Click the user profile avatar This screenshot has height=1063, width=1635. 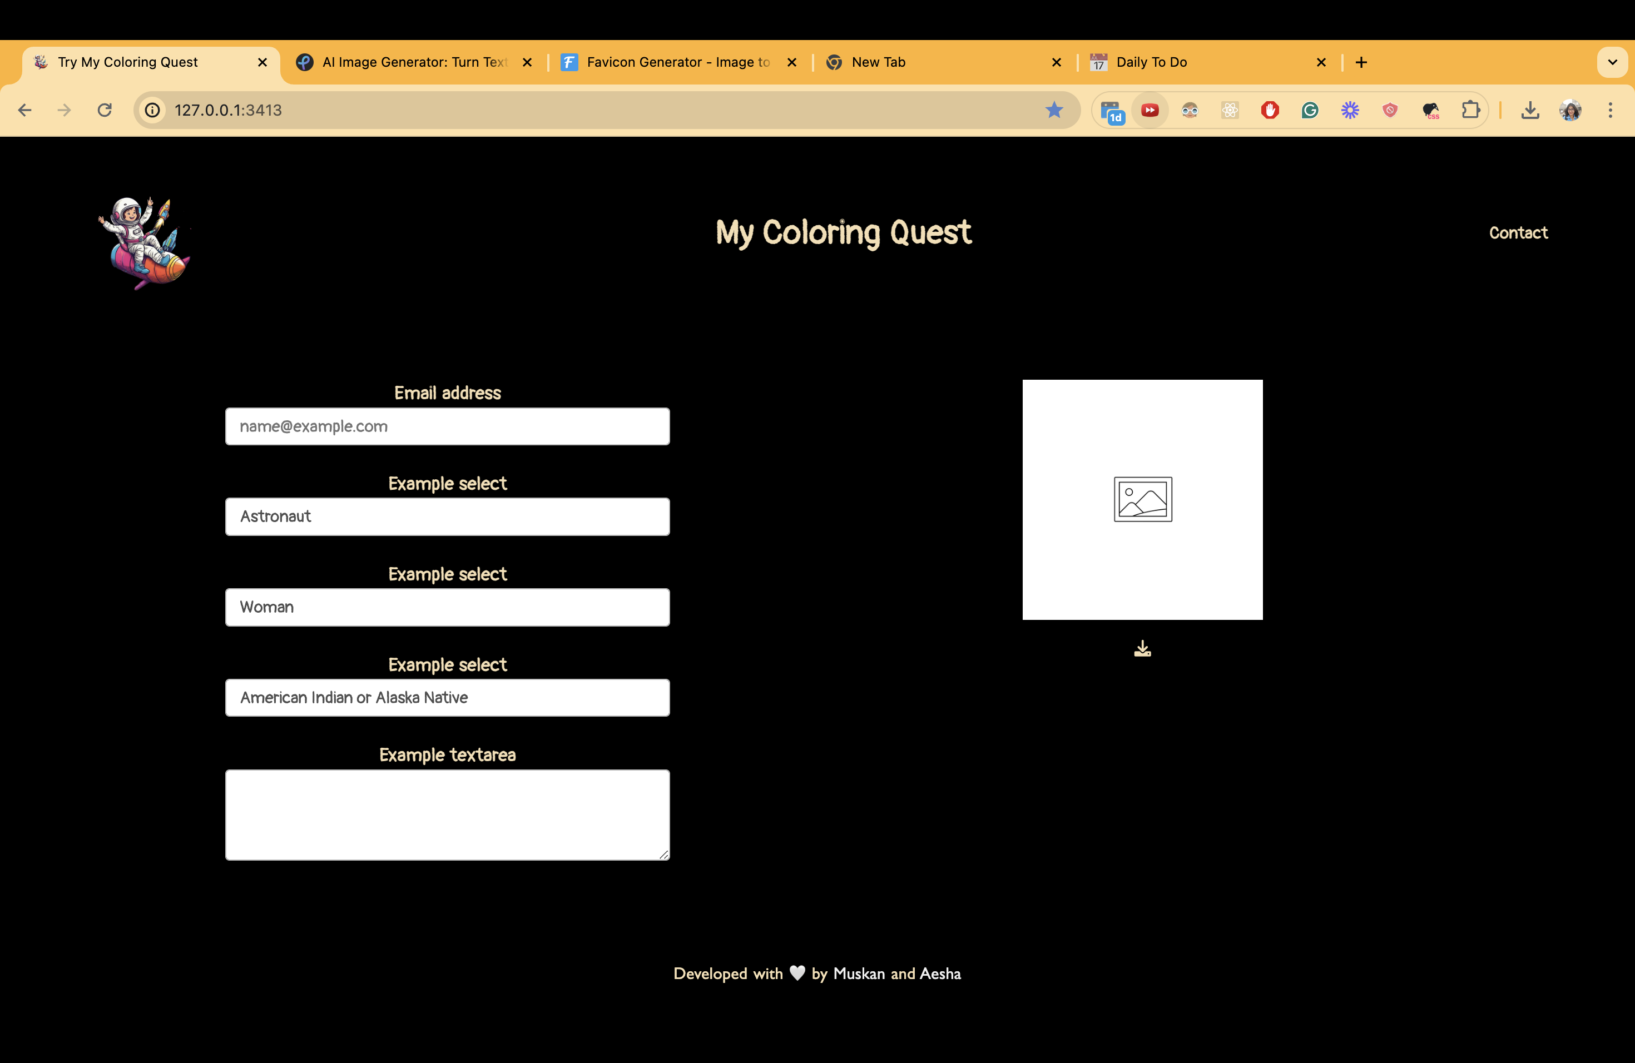pos(1570,110)
